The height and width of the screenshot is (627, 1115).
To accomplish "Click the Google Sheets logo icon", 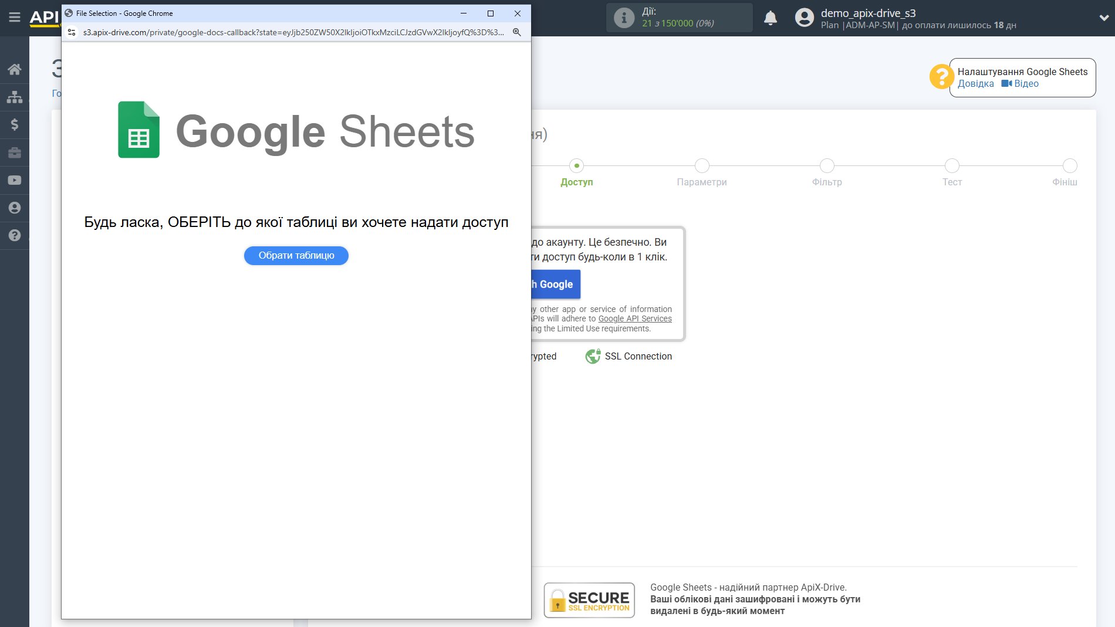I will pos(138,130).
